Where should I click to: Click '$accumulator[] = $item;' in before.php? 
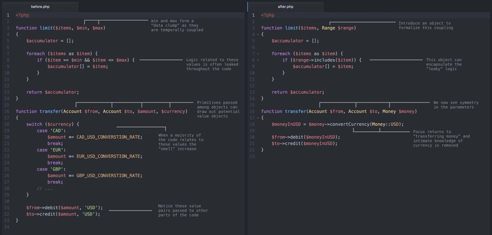[77, 67]
